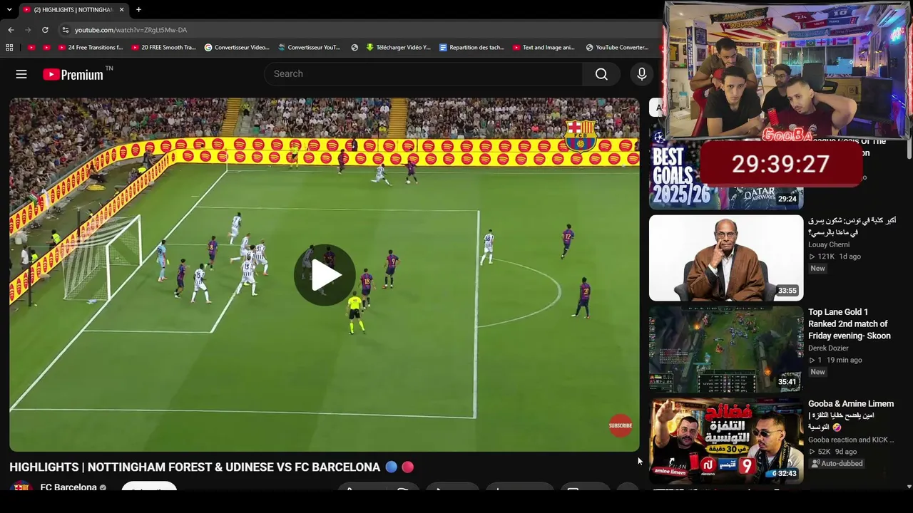Screen dimensions: 913x513
Task: Go back with the browser back arrow
Action: 11,30
